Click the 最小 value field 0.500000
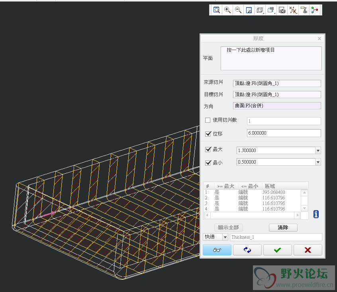 pyautogui.click(x=276, y=162)
